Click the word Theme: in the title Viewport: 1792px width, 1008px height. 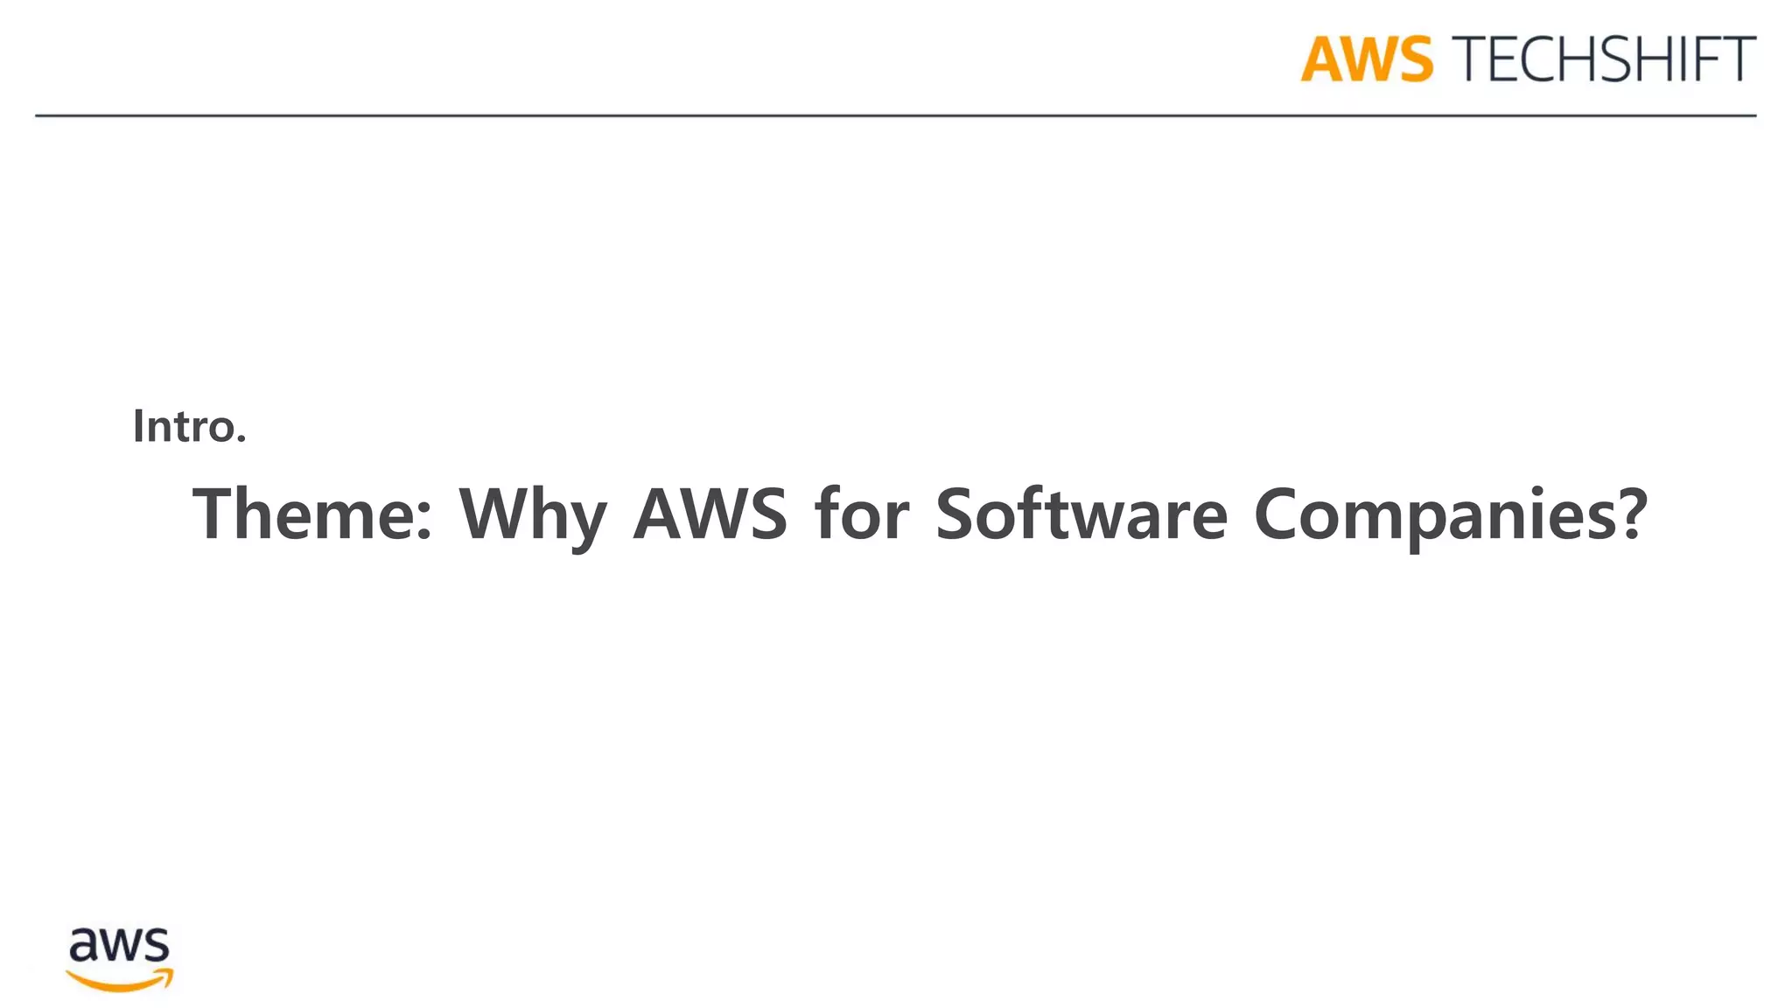[312, 514]
